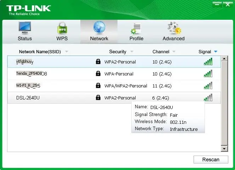
Task: Sort by Security column arrow
Action: pos(132,52)
